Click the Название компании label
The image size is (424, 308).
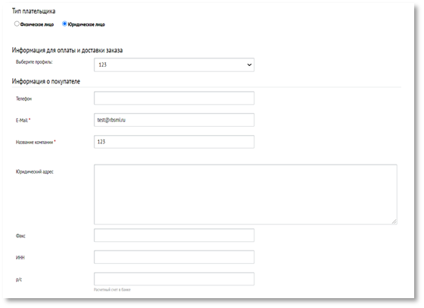point(34,142)
